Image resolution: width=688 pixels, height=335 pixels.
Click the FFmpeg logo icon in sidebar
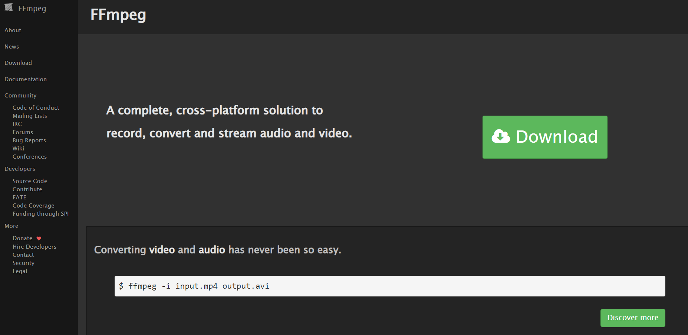pos(9,7)
